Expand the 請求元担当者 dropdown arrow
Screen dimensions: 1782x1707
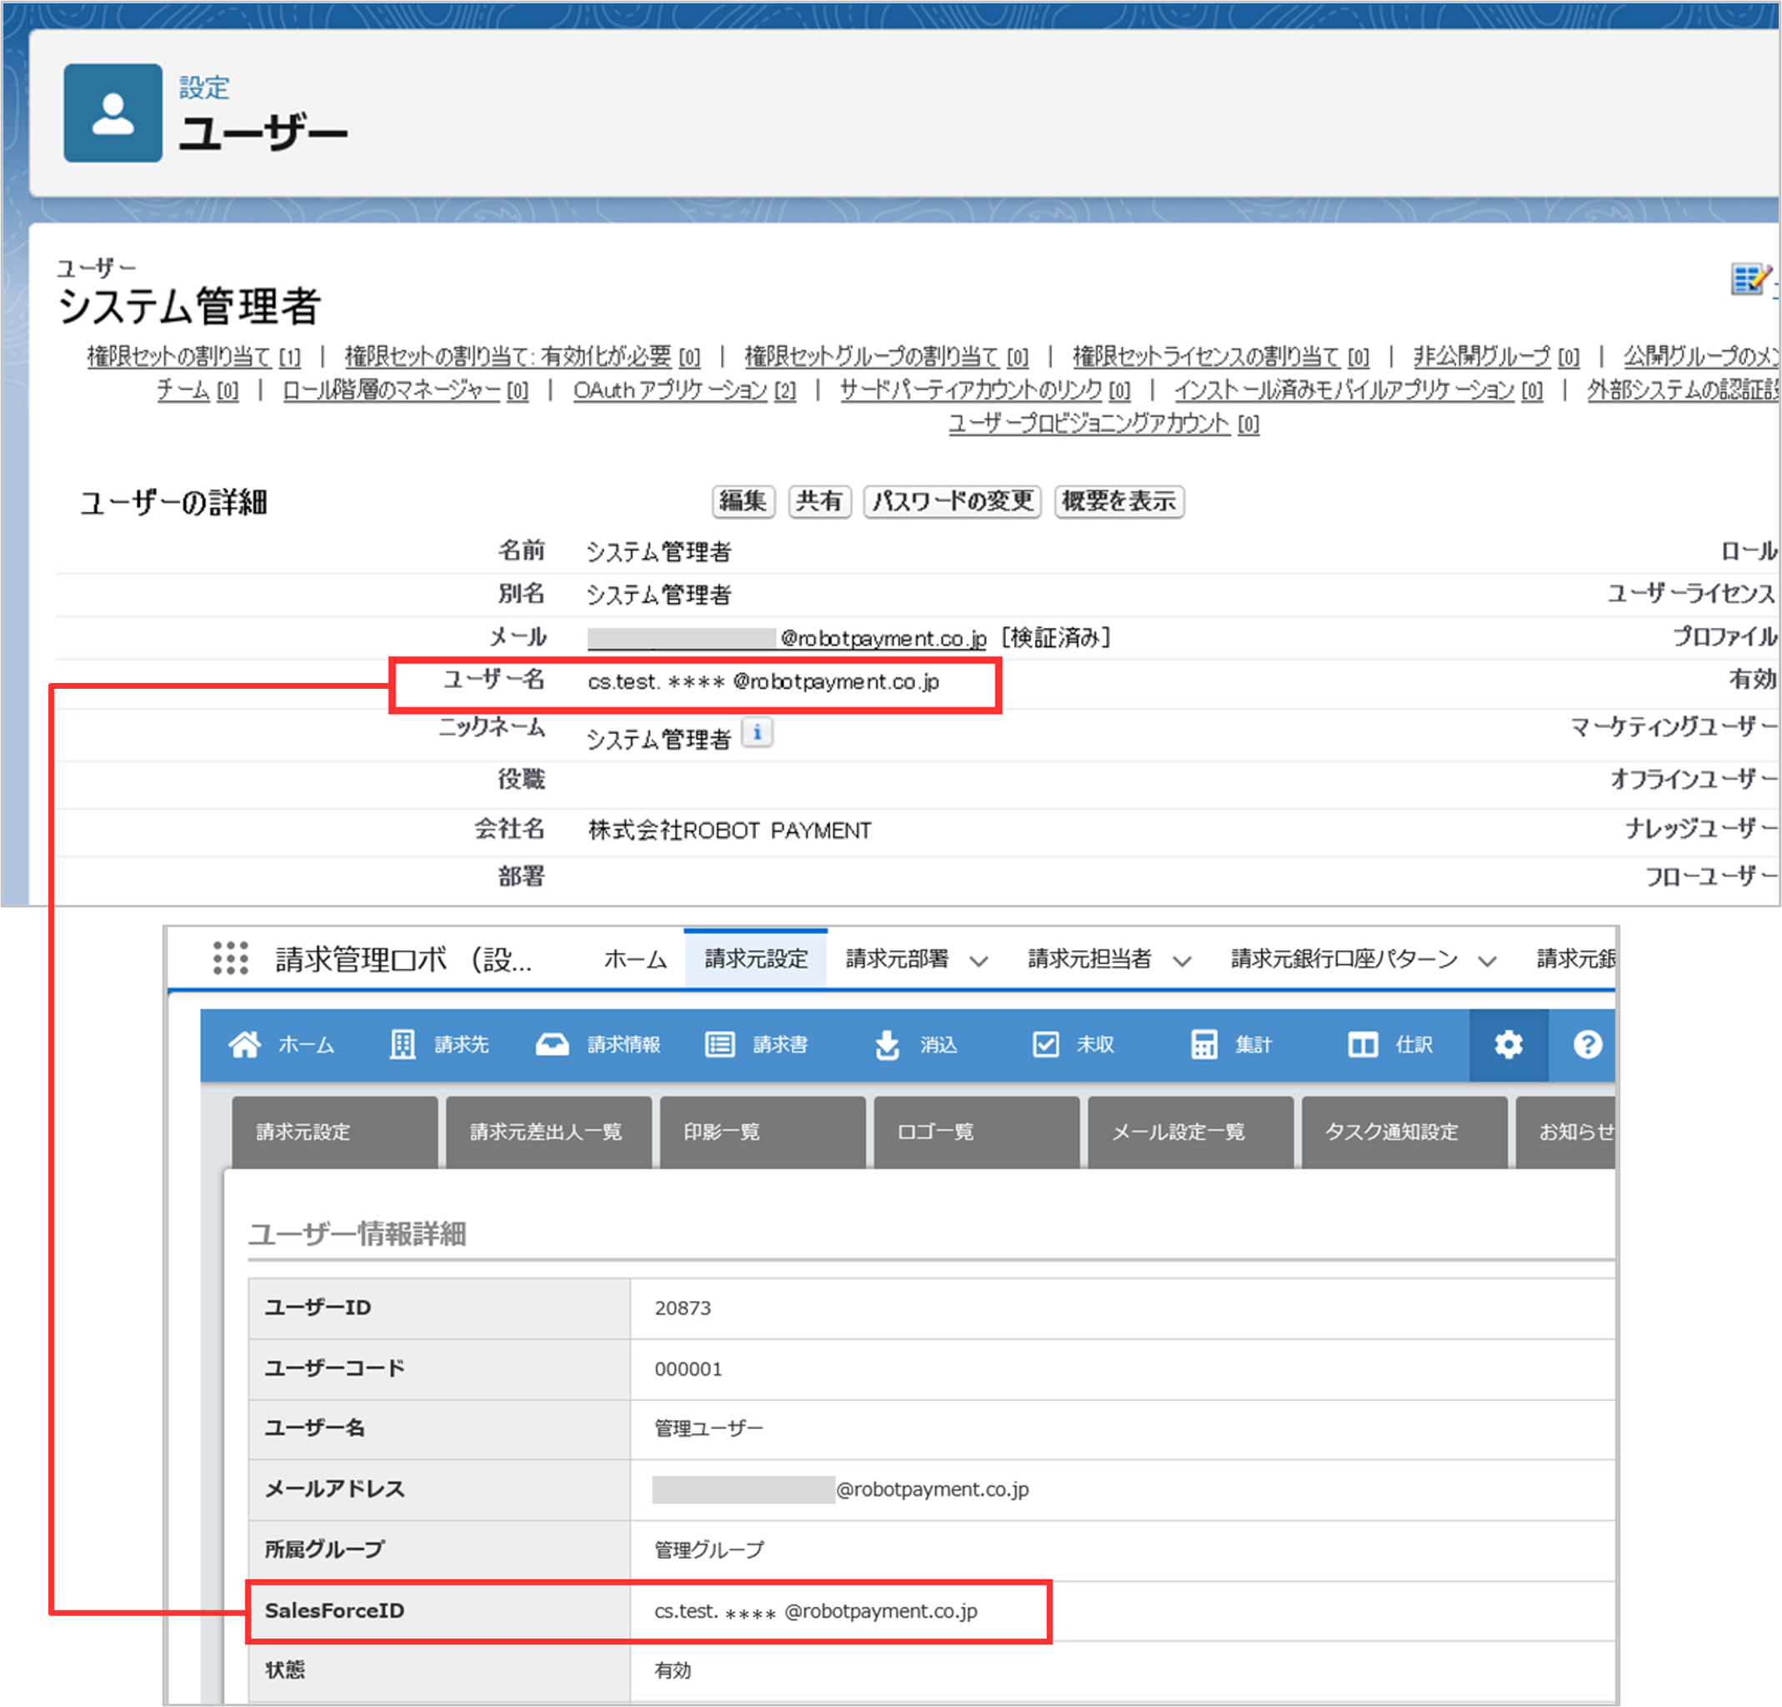tap(1181, 961)
